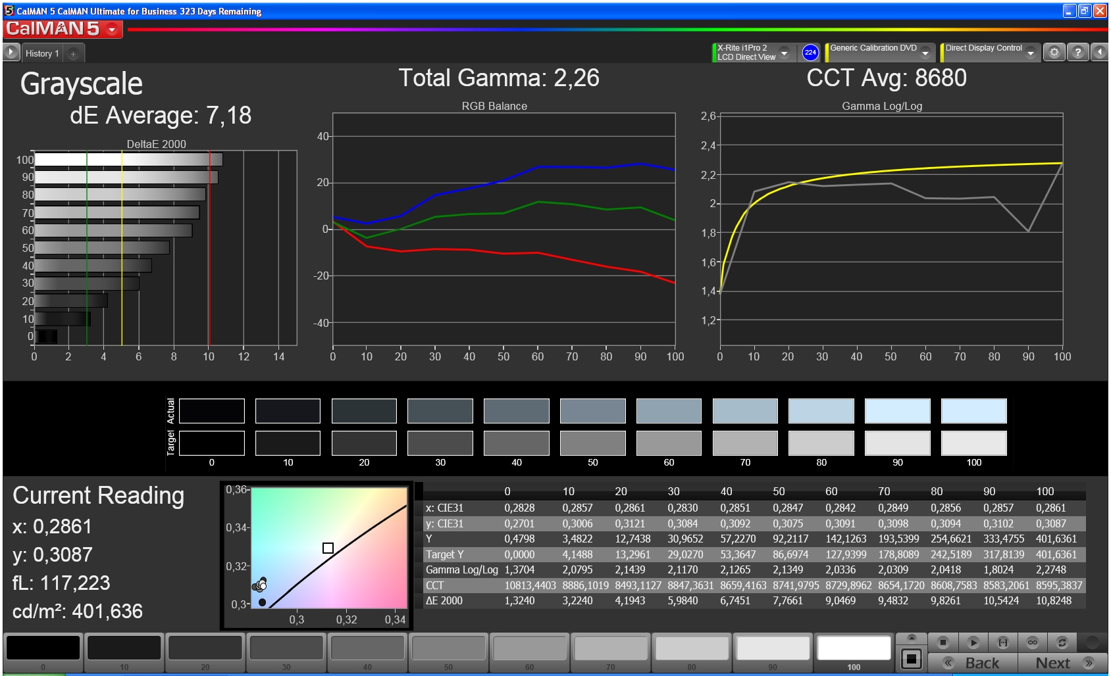Viewport: 1111px width, 676px height.
Task: Click the stop measurement icon
Action: [x=943, y=642]
